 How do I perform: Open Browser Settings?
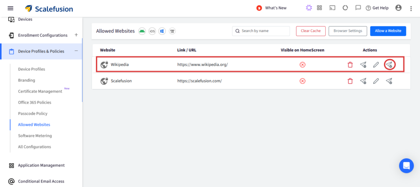pos(348,31)
